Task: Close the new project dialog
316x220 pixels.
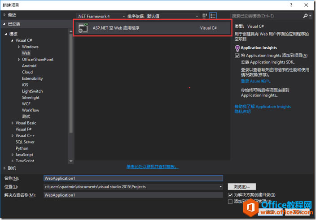Action: point(306,5)
